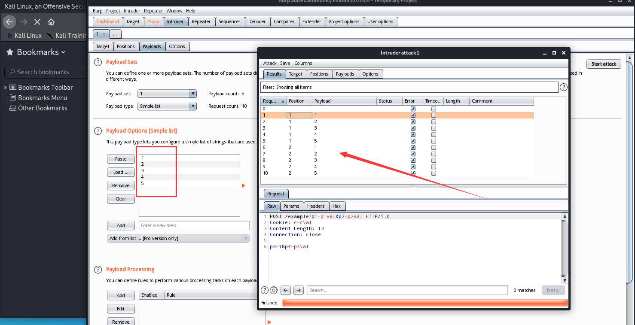Screen dimensions: 635x325
Task: Open the Project options tab
Action: click(x=344, y=21)
